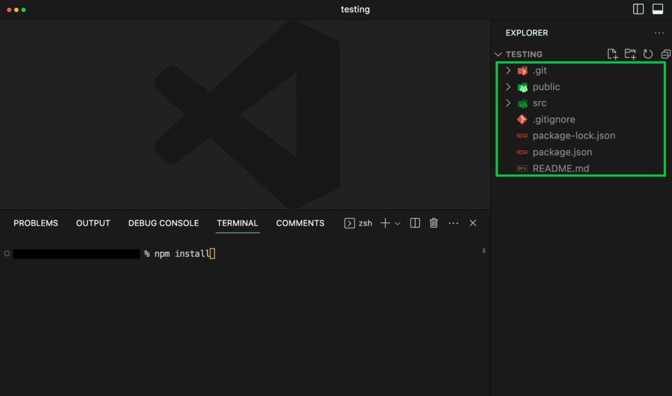Expand the public folder chevron

pos(509,87)
